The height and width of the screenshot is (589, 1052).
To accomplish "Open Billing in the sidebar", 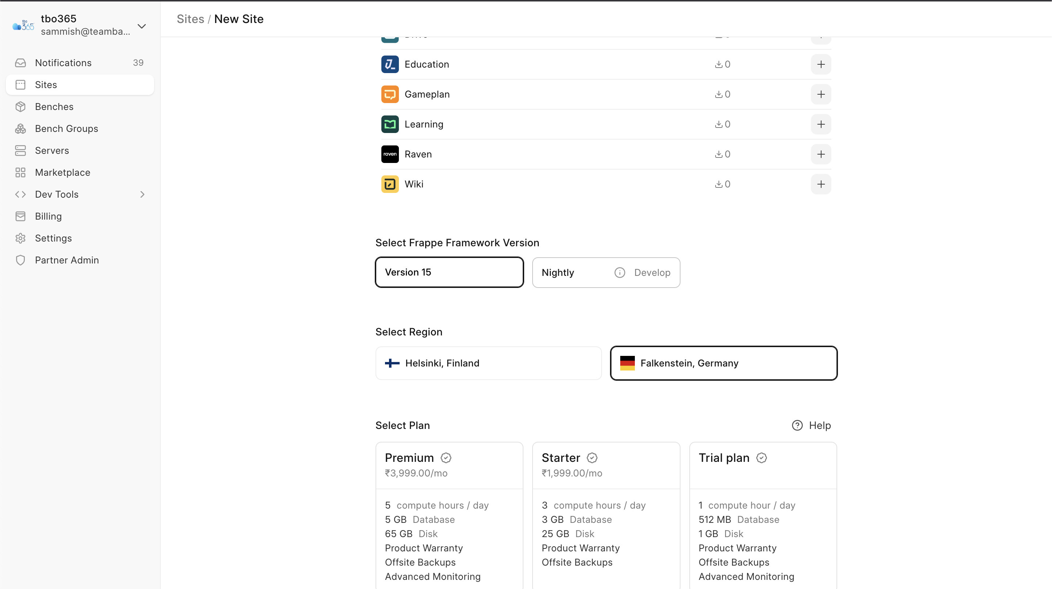I will click(80, 216).
